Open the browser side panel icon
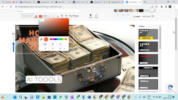This screenshot has height=100, width=178. pyautogui.click(x=166, y=7)
